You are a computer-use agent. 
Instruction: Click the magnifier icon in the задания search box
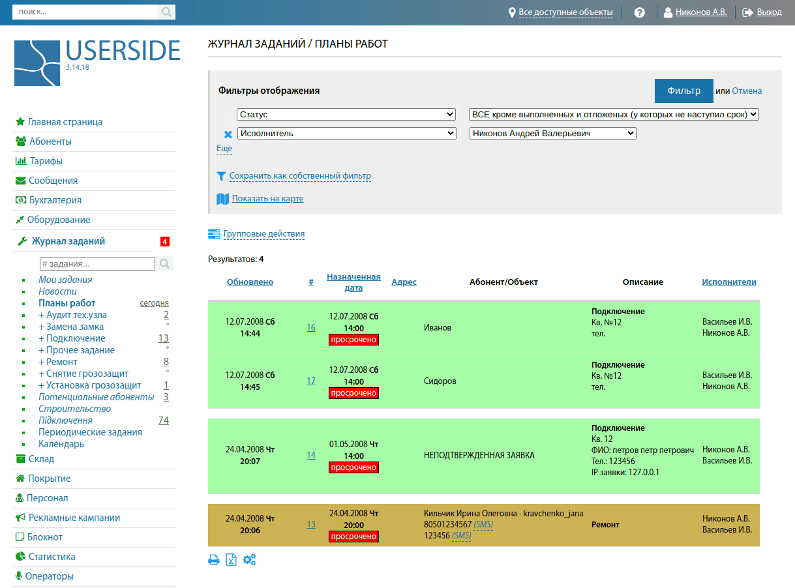tap(164, 263)
